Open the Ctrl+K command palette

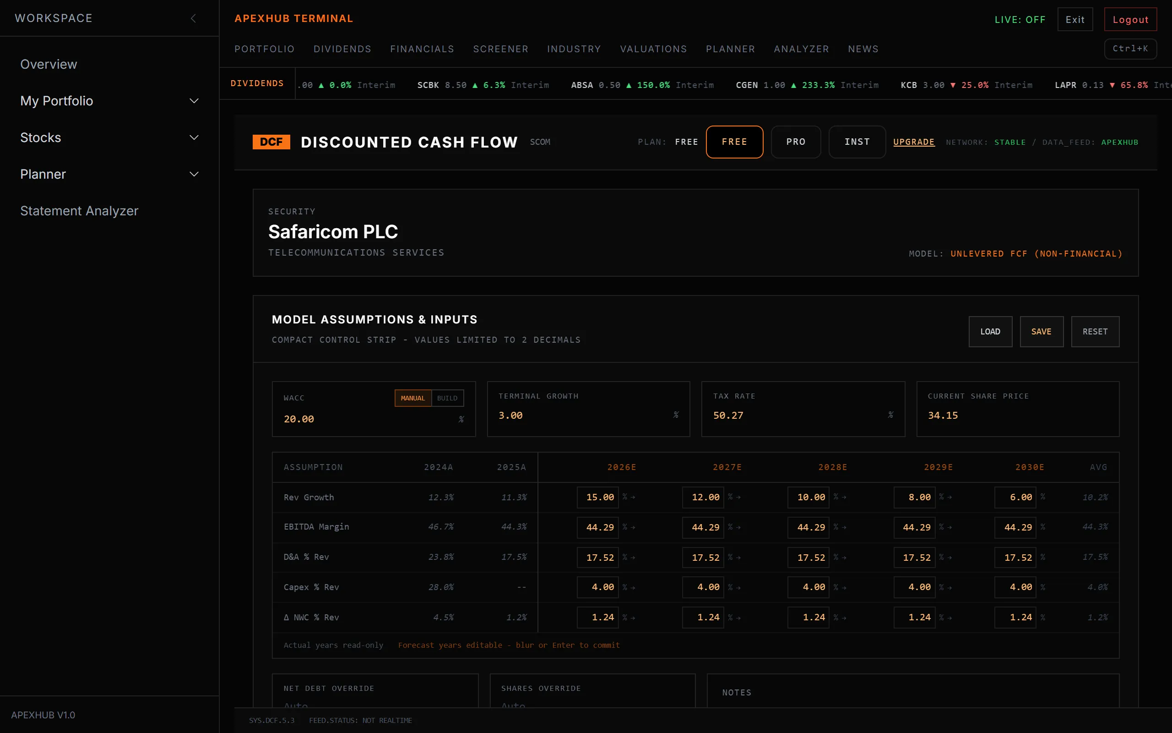click(x=1130, y=49)
